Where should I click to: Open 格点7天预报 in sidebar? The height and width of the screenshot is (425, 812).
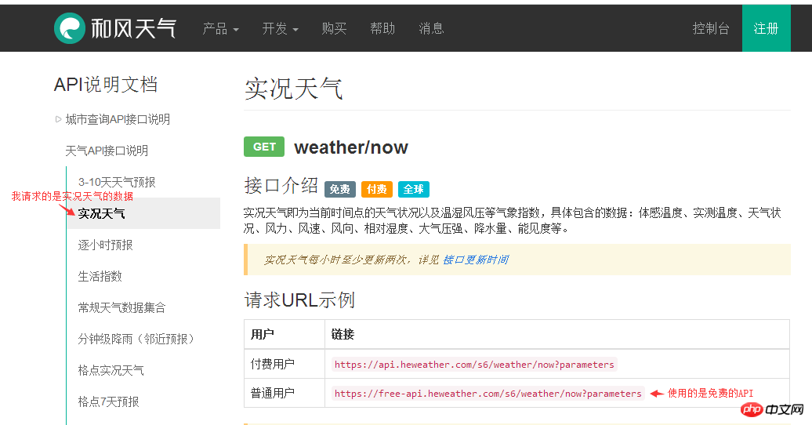(108, 401)
